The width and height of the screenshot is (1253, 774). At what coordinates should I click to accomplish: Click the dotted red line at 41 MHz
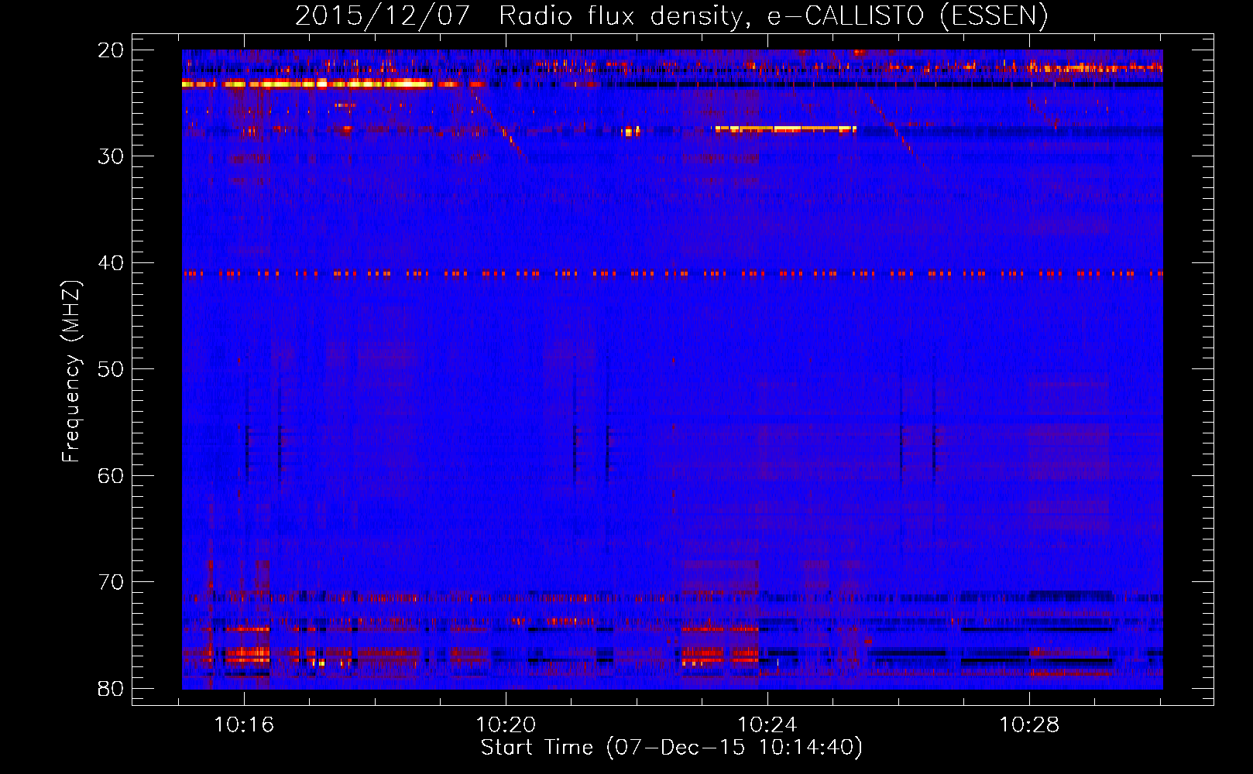point(672,273)
